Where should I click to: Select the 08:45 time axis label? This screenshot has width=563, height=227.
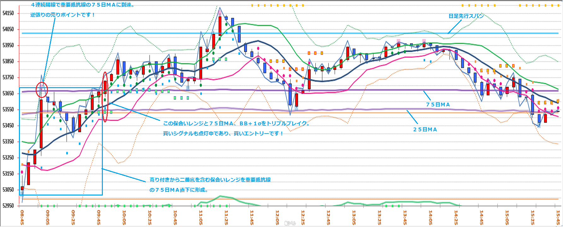click(22, 218)
